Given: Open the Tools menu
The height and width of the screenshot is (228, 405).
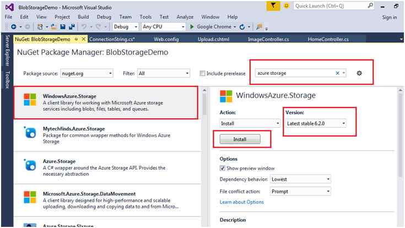Looking at the screenshot, I should coord(145,17).
